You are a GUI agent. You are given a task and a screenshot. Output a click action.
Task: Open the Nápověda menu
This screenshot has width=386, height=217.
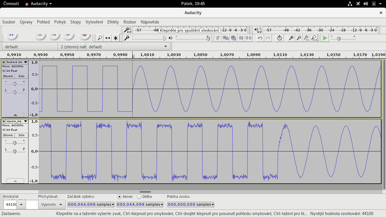[150, 22]
